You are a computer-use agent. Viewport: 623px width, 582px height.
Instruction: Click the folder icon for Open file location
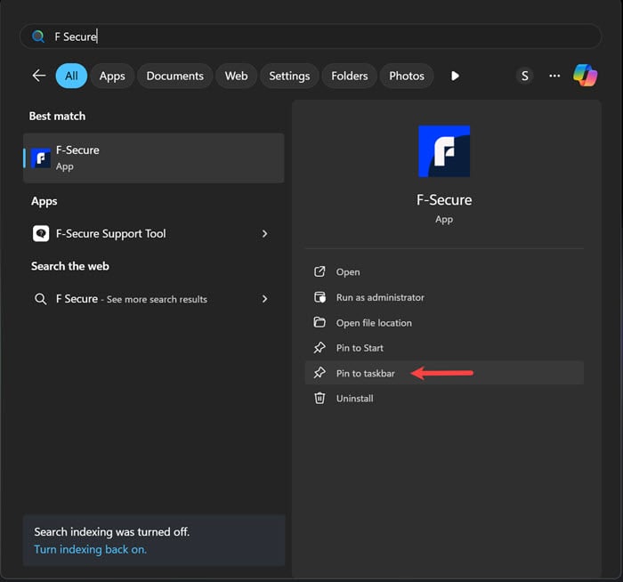[320, 322]
